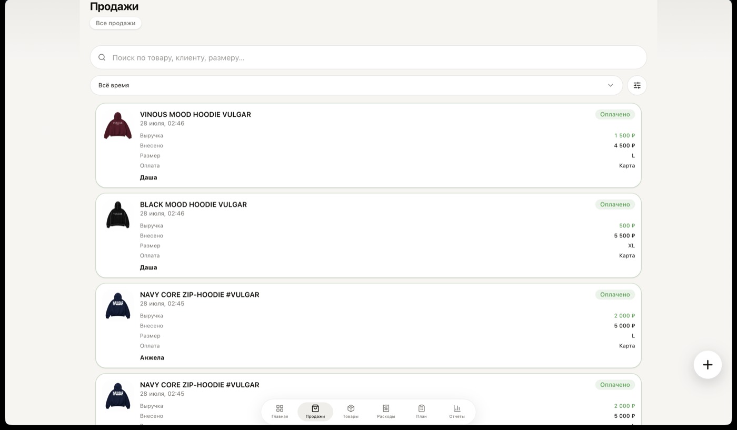The image size is (737, 430).
Task: Click the Оплата label on the VINOUS MOOD sale
Action: 150,166
